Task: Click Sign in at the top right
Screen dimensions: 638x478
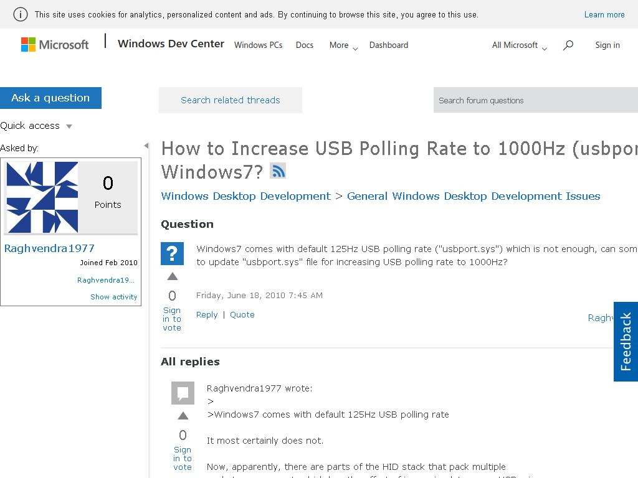Action: [x=607, y=45]
